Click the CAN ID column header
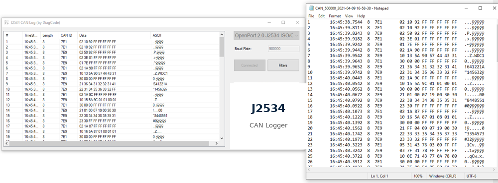498x183 pixels. (68, 35)
